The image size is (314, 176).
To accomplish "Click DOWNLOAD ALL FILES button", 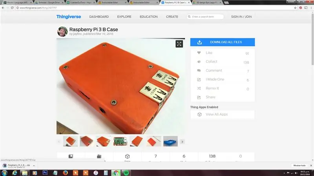I will pos(223,42).
